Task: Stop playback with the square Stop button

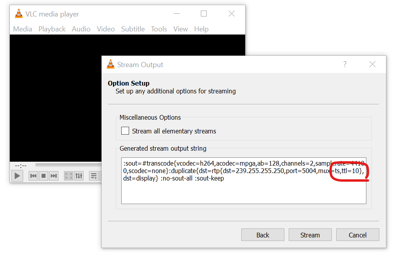Action: [44, 176]
